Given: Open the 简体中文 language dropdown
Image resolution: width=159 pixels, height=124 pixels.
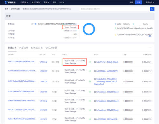Looking at the screenshot, I should pyautogui.click(x=150, y=2).
